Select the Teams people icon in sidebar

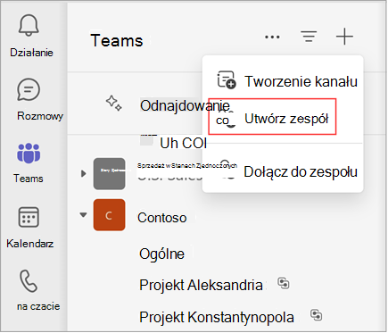pyautogui.click(x=29, y=154)
